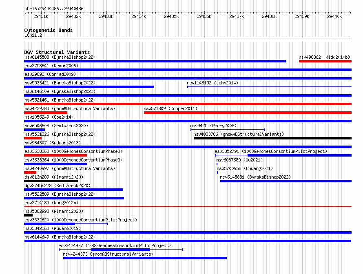The height and width of the screenshot is (274, 363).
Task: Select the esv2714183 (Wong2012b) label
Action: [x=51, y=203]
